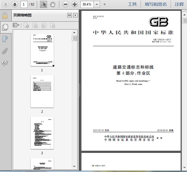Open attachments paperclip panel
187x172 pixels.
point(5,51)
